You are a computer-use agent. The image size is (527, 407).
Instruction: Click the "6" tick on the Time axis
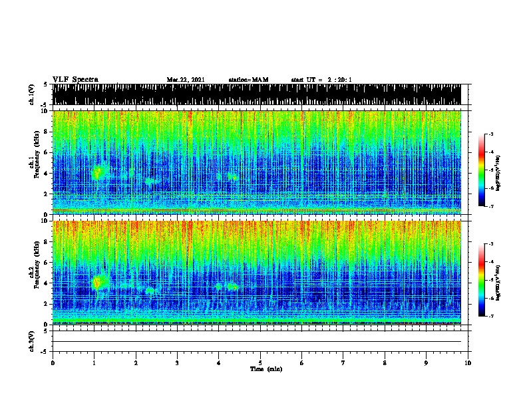click(x=301, y=363)
